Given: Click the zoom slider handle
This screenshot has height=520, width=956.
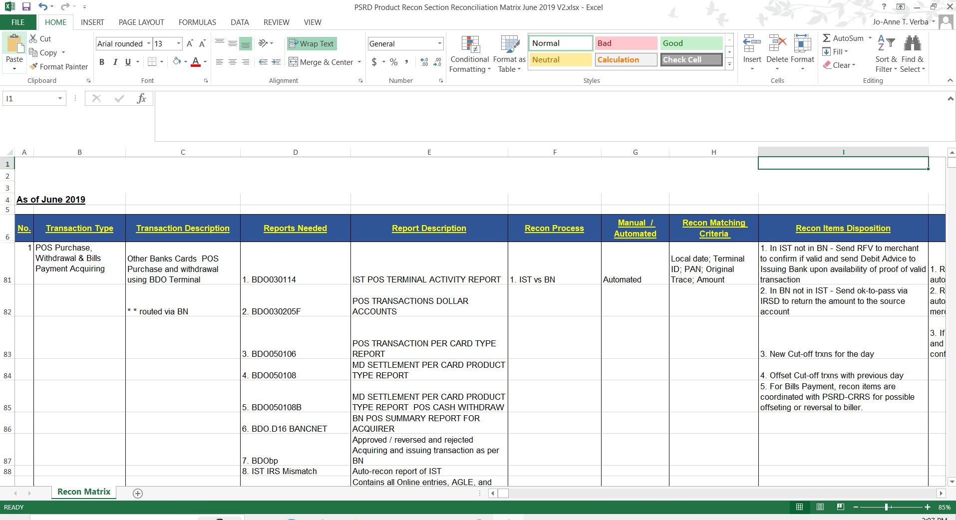Looking at the screenshot, I should (886, 507).
